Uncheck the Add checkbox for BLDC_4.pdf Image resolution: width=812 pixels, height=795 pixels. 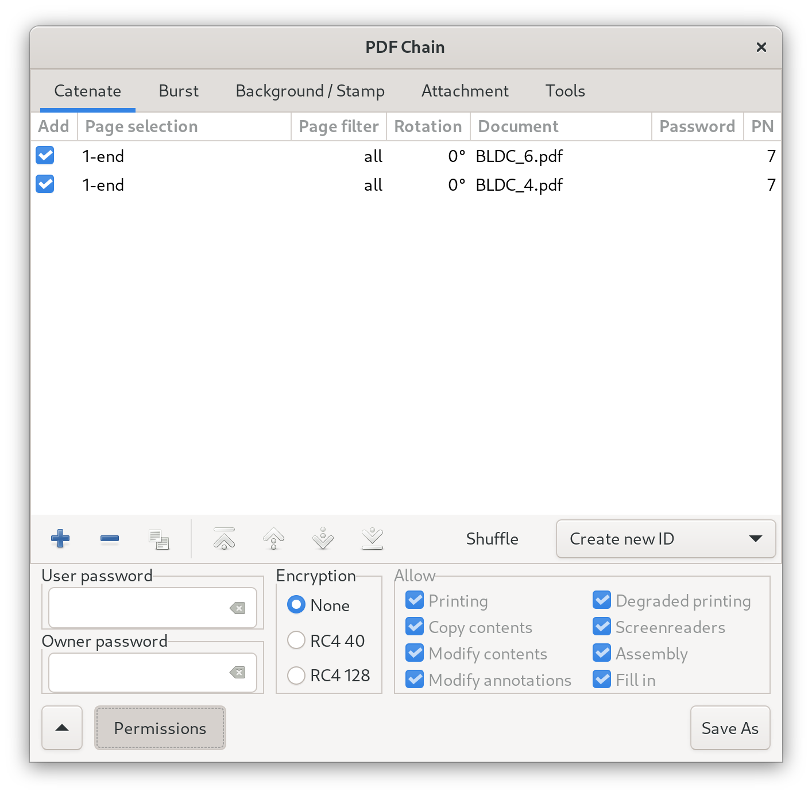[x=45, y=184]
